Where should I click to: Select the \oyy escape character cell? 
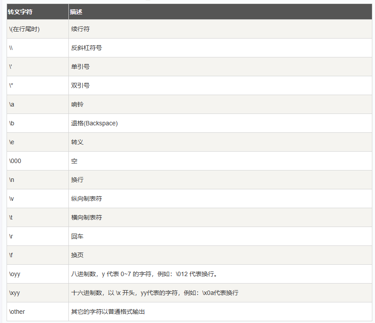click(x=15, y=274)
